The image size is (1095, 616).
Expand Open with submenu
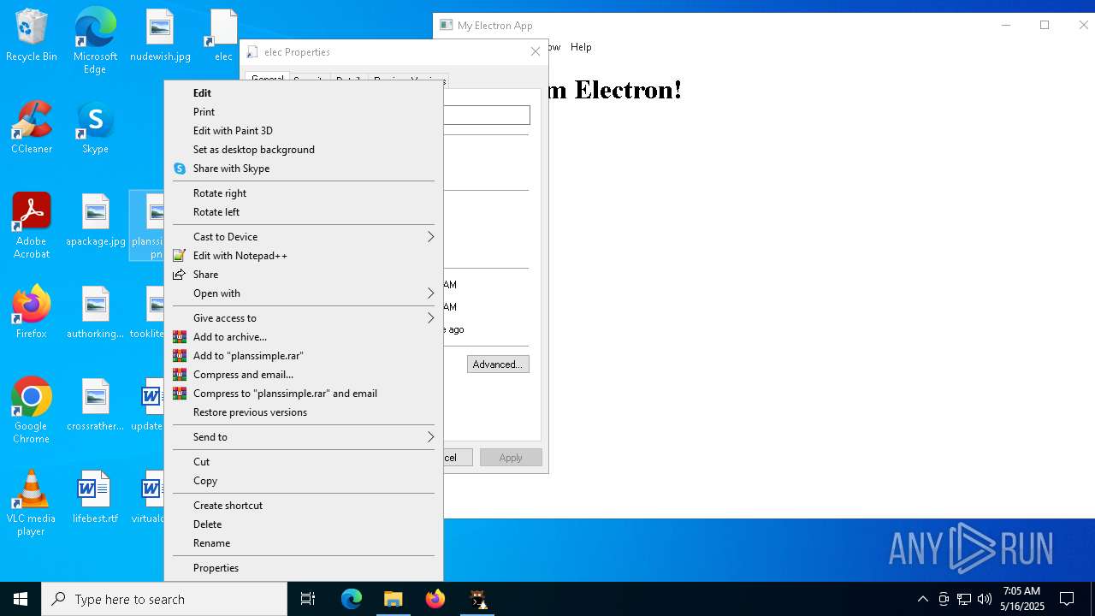(304, 293)
